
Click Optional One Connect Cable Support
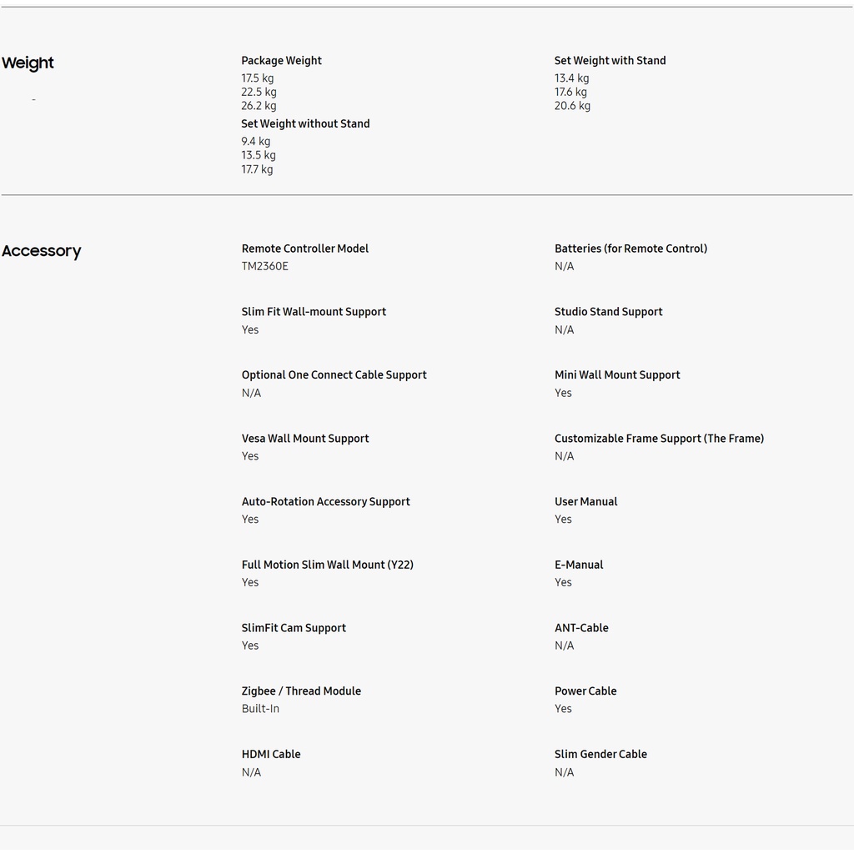(x=334, y=374)
